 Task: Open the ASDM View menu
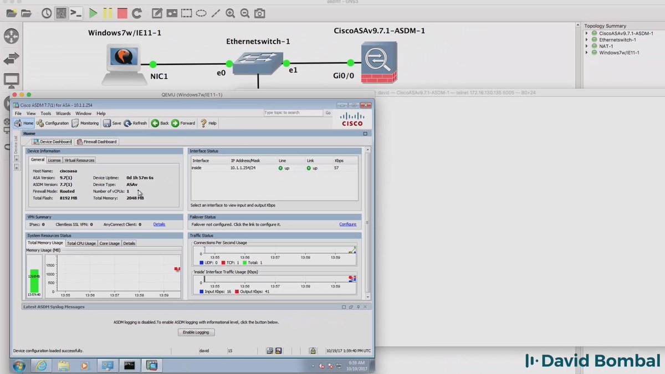31,114
